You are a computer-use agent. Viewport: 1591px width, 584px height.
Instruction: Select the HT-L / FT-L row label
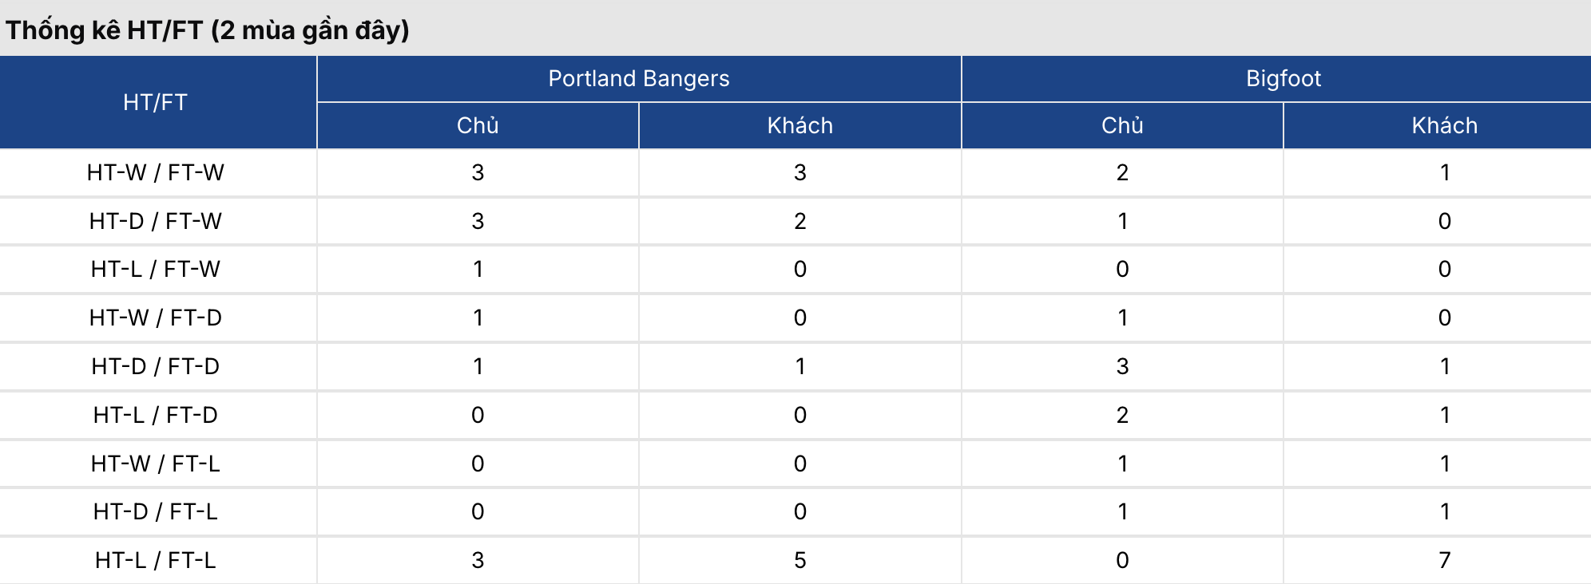tap(155, 560)
